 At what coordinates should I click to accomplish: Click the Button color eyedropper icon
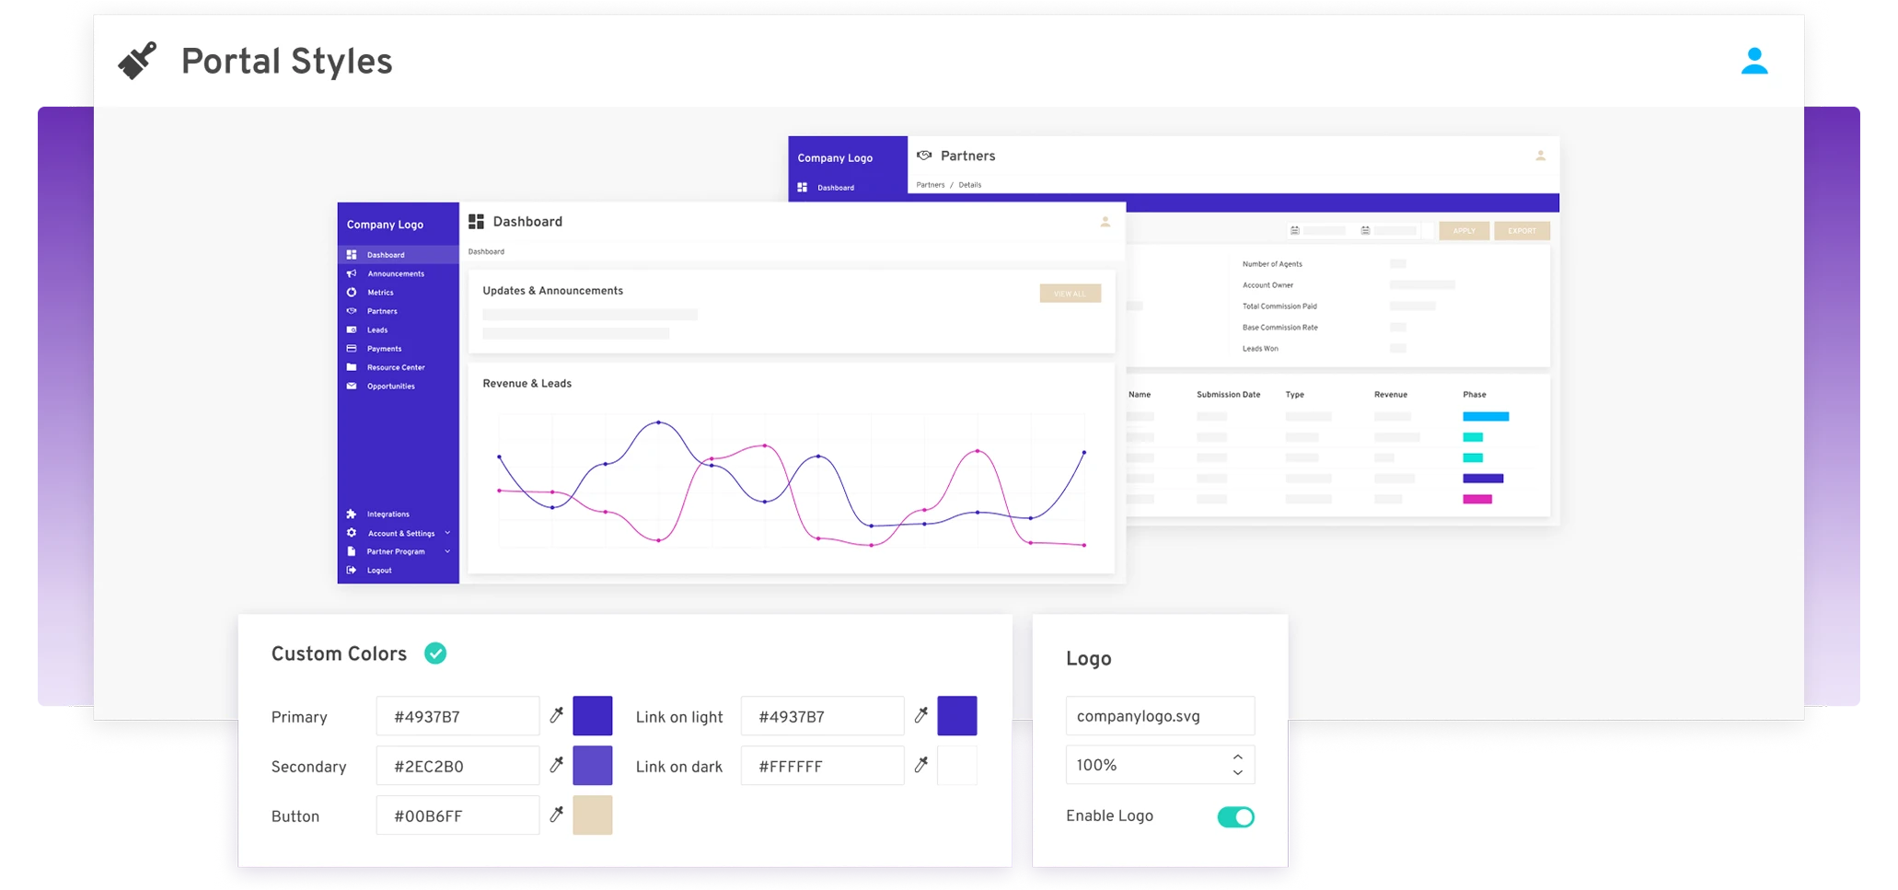tap(556, 815)
